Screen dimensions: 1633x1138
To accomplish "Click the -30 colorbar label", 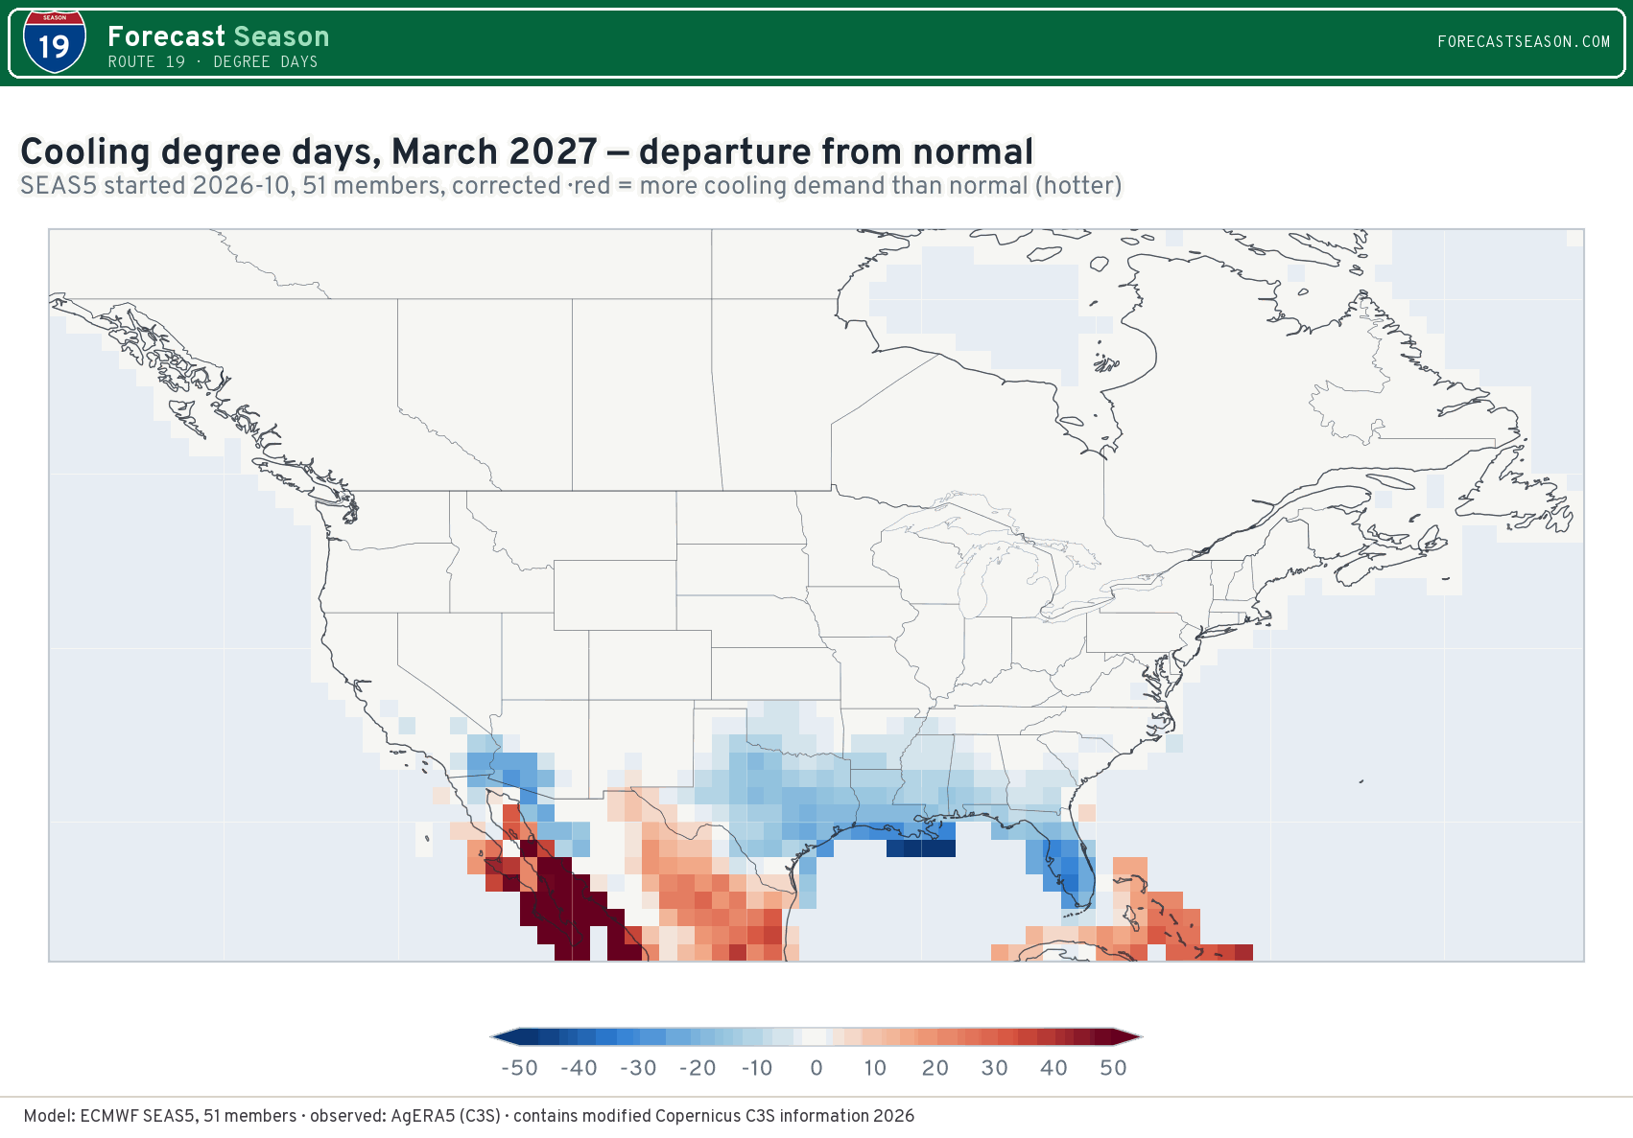I will (x=638, y=1068).
